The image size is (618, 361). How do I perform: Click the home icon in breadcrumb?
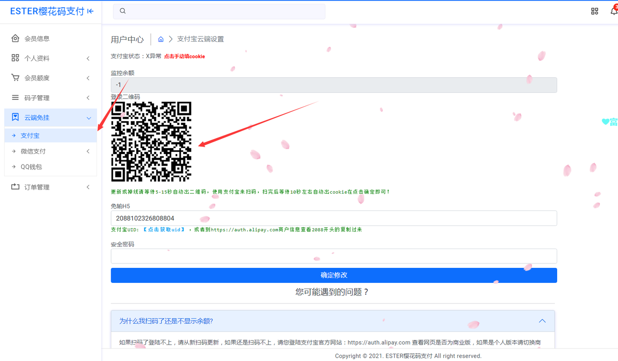[161, 39]
